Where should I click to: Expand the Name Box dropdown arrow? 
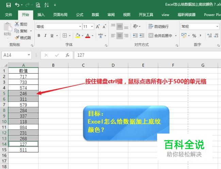[x=29, y=55]
